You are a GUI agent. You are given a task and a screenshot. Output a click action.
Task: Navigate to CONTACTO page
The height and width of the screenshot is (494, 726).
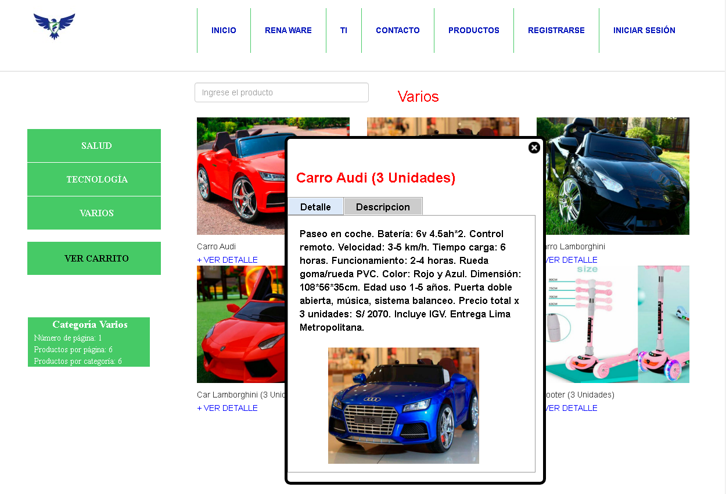point(397,30)
